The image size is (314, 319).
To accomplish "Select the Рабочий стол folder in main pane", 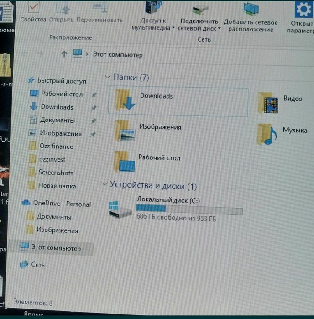I will 147,162.
